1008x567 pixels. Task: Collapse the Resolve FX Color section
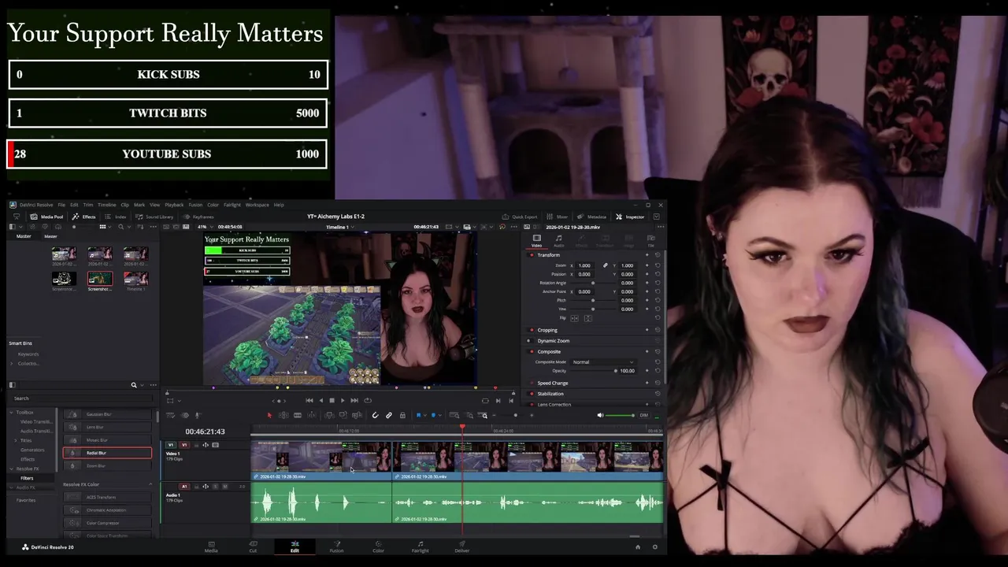[150, 484]
